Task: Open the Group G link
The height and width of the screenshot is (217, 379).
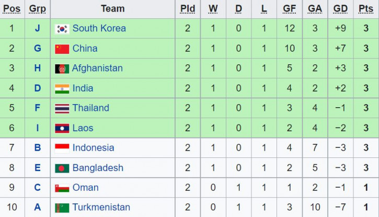Action: pos(38,48)
